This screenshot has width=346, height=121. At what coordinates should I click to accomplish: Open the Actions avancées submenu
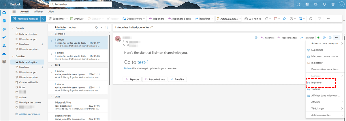325,115
